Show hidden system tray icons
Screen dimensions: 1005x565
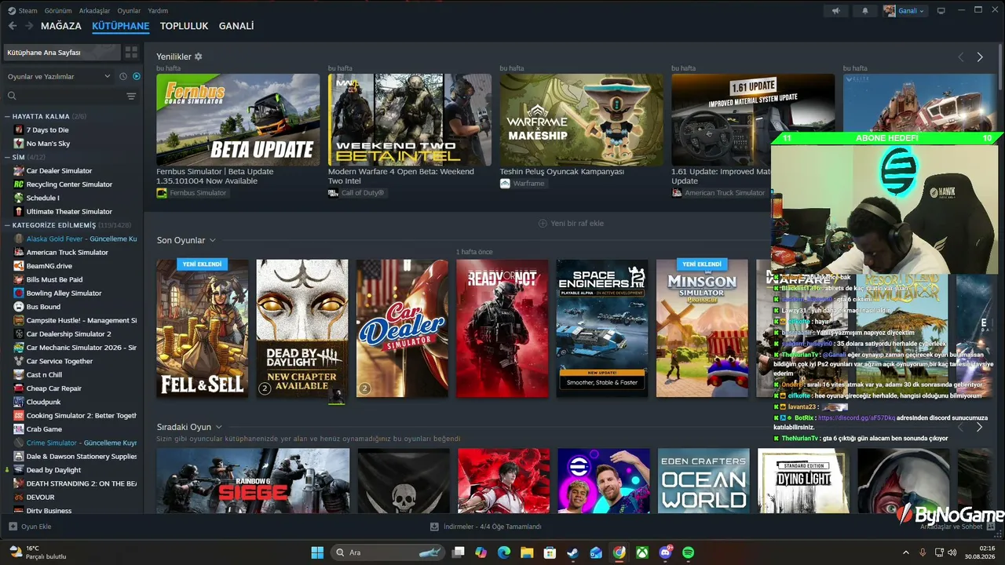905,552
